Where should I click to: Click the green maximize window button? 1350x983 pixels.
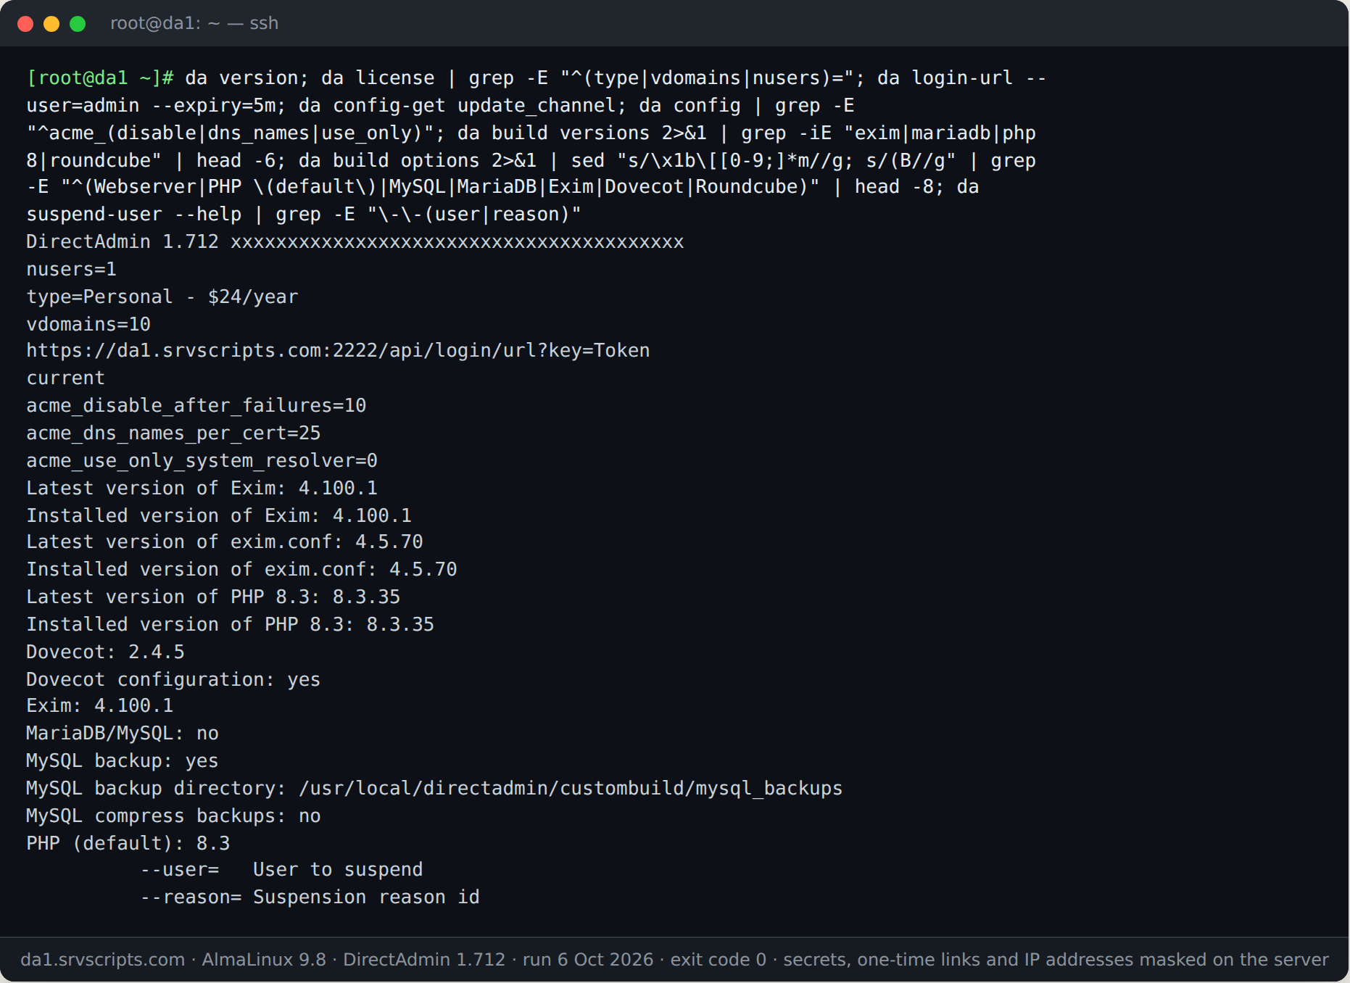tap(78, 24)
